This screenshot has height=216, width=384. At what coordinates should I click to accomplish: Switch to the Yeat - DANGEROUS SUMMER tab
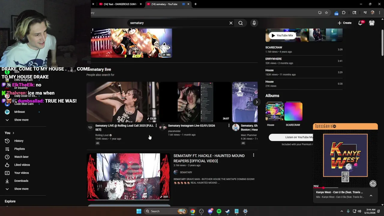(120, 4)
